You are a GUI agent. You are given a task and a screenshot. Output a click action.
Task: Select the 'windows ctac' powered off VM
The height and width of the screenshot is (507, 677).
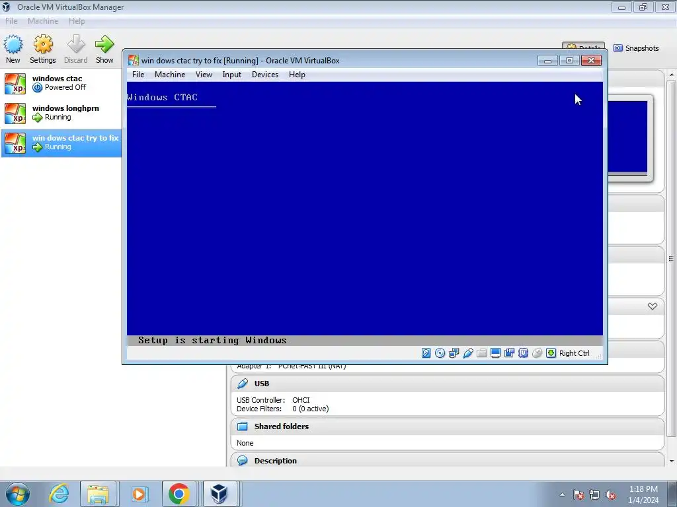pos(61,83)
